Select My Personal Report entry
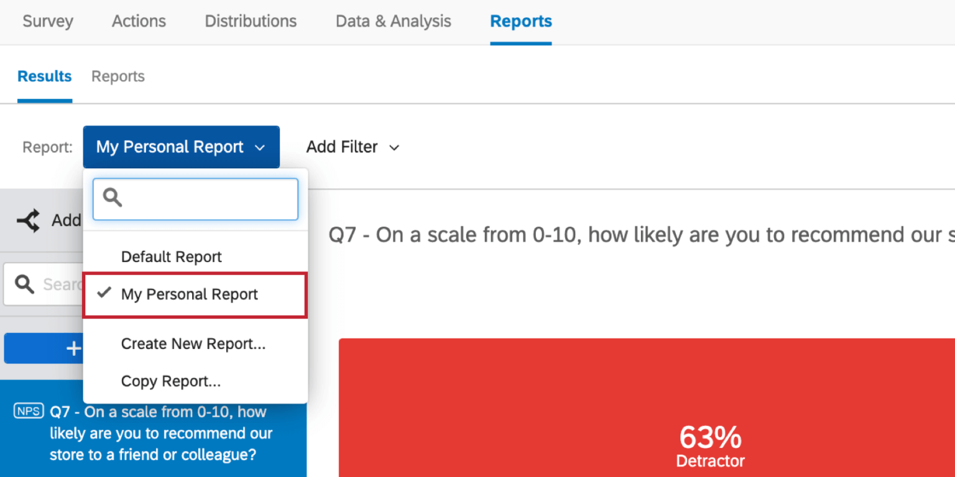The height and width of the screenshot is (477, 955). (190, 294)
